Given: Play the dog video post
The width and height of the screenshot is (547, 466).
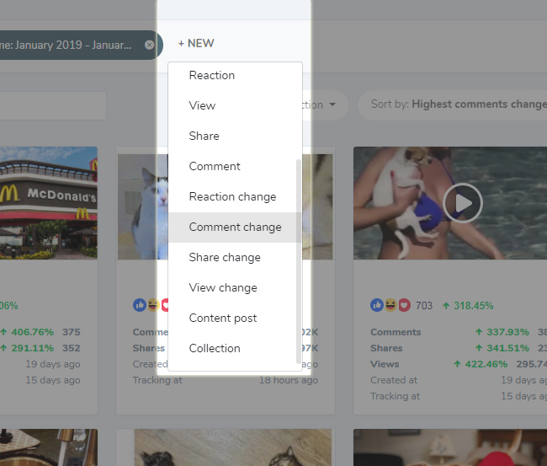Looking at the screenshot, I should pyautogui.click(x=463, y=203).
